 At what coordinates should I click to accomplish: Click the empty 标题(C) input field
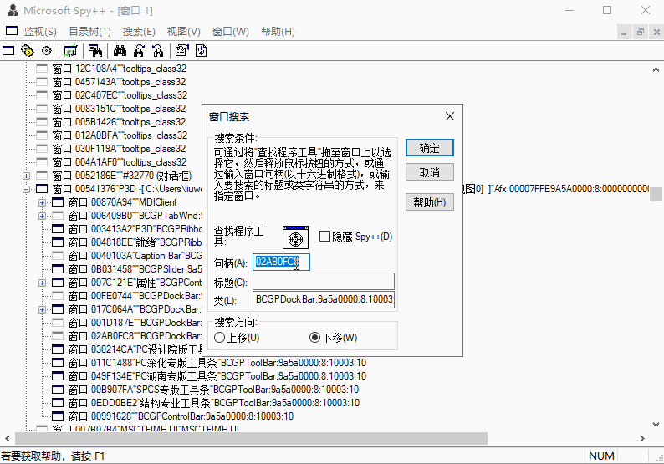point(324,282)
